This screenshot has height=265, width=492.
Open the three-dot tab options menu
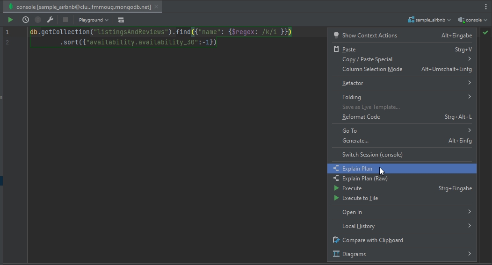click(486, 7)
